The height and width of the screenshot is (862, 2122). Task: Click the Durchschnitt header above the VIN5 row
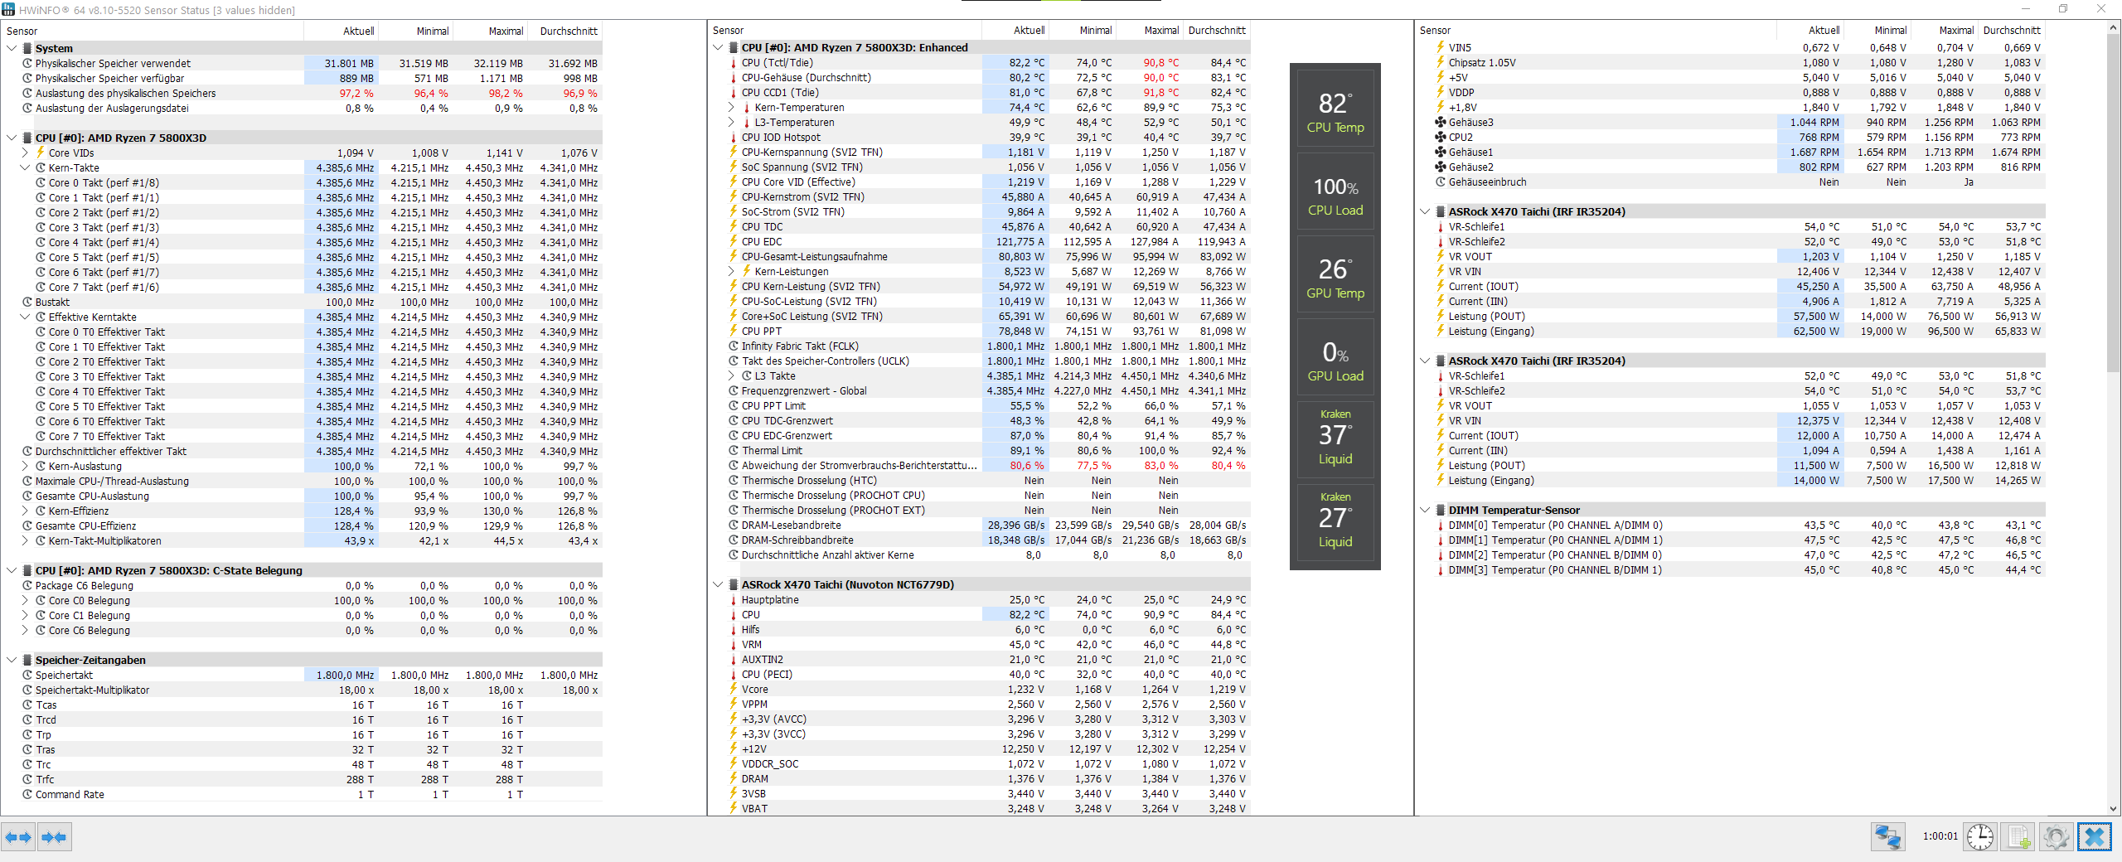(x=2012, y=31)
